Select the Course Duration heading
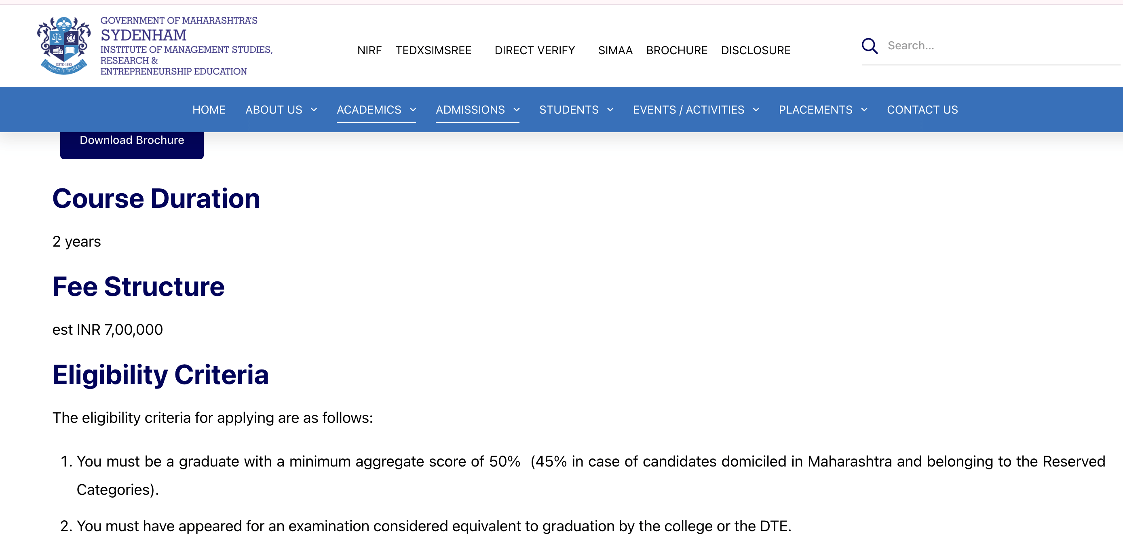Viewport: 1123px width, 549px height. click(x=156, y=198)
